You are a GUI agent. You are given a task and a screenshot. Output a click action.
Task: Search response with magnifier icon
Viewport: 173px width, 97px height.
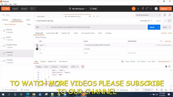click(x=169, y=67)
